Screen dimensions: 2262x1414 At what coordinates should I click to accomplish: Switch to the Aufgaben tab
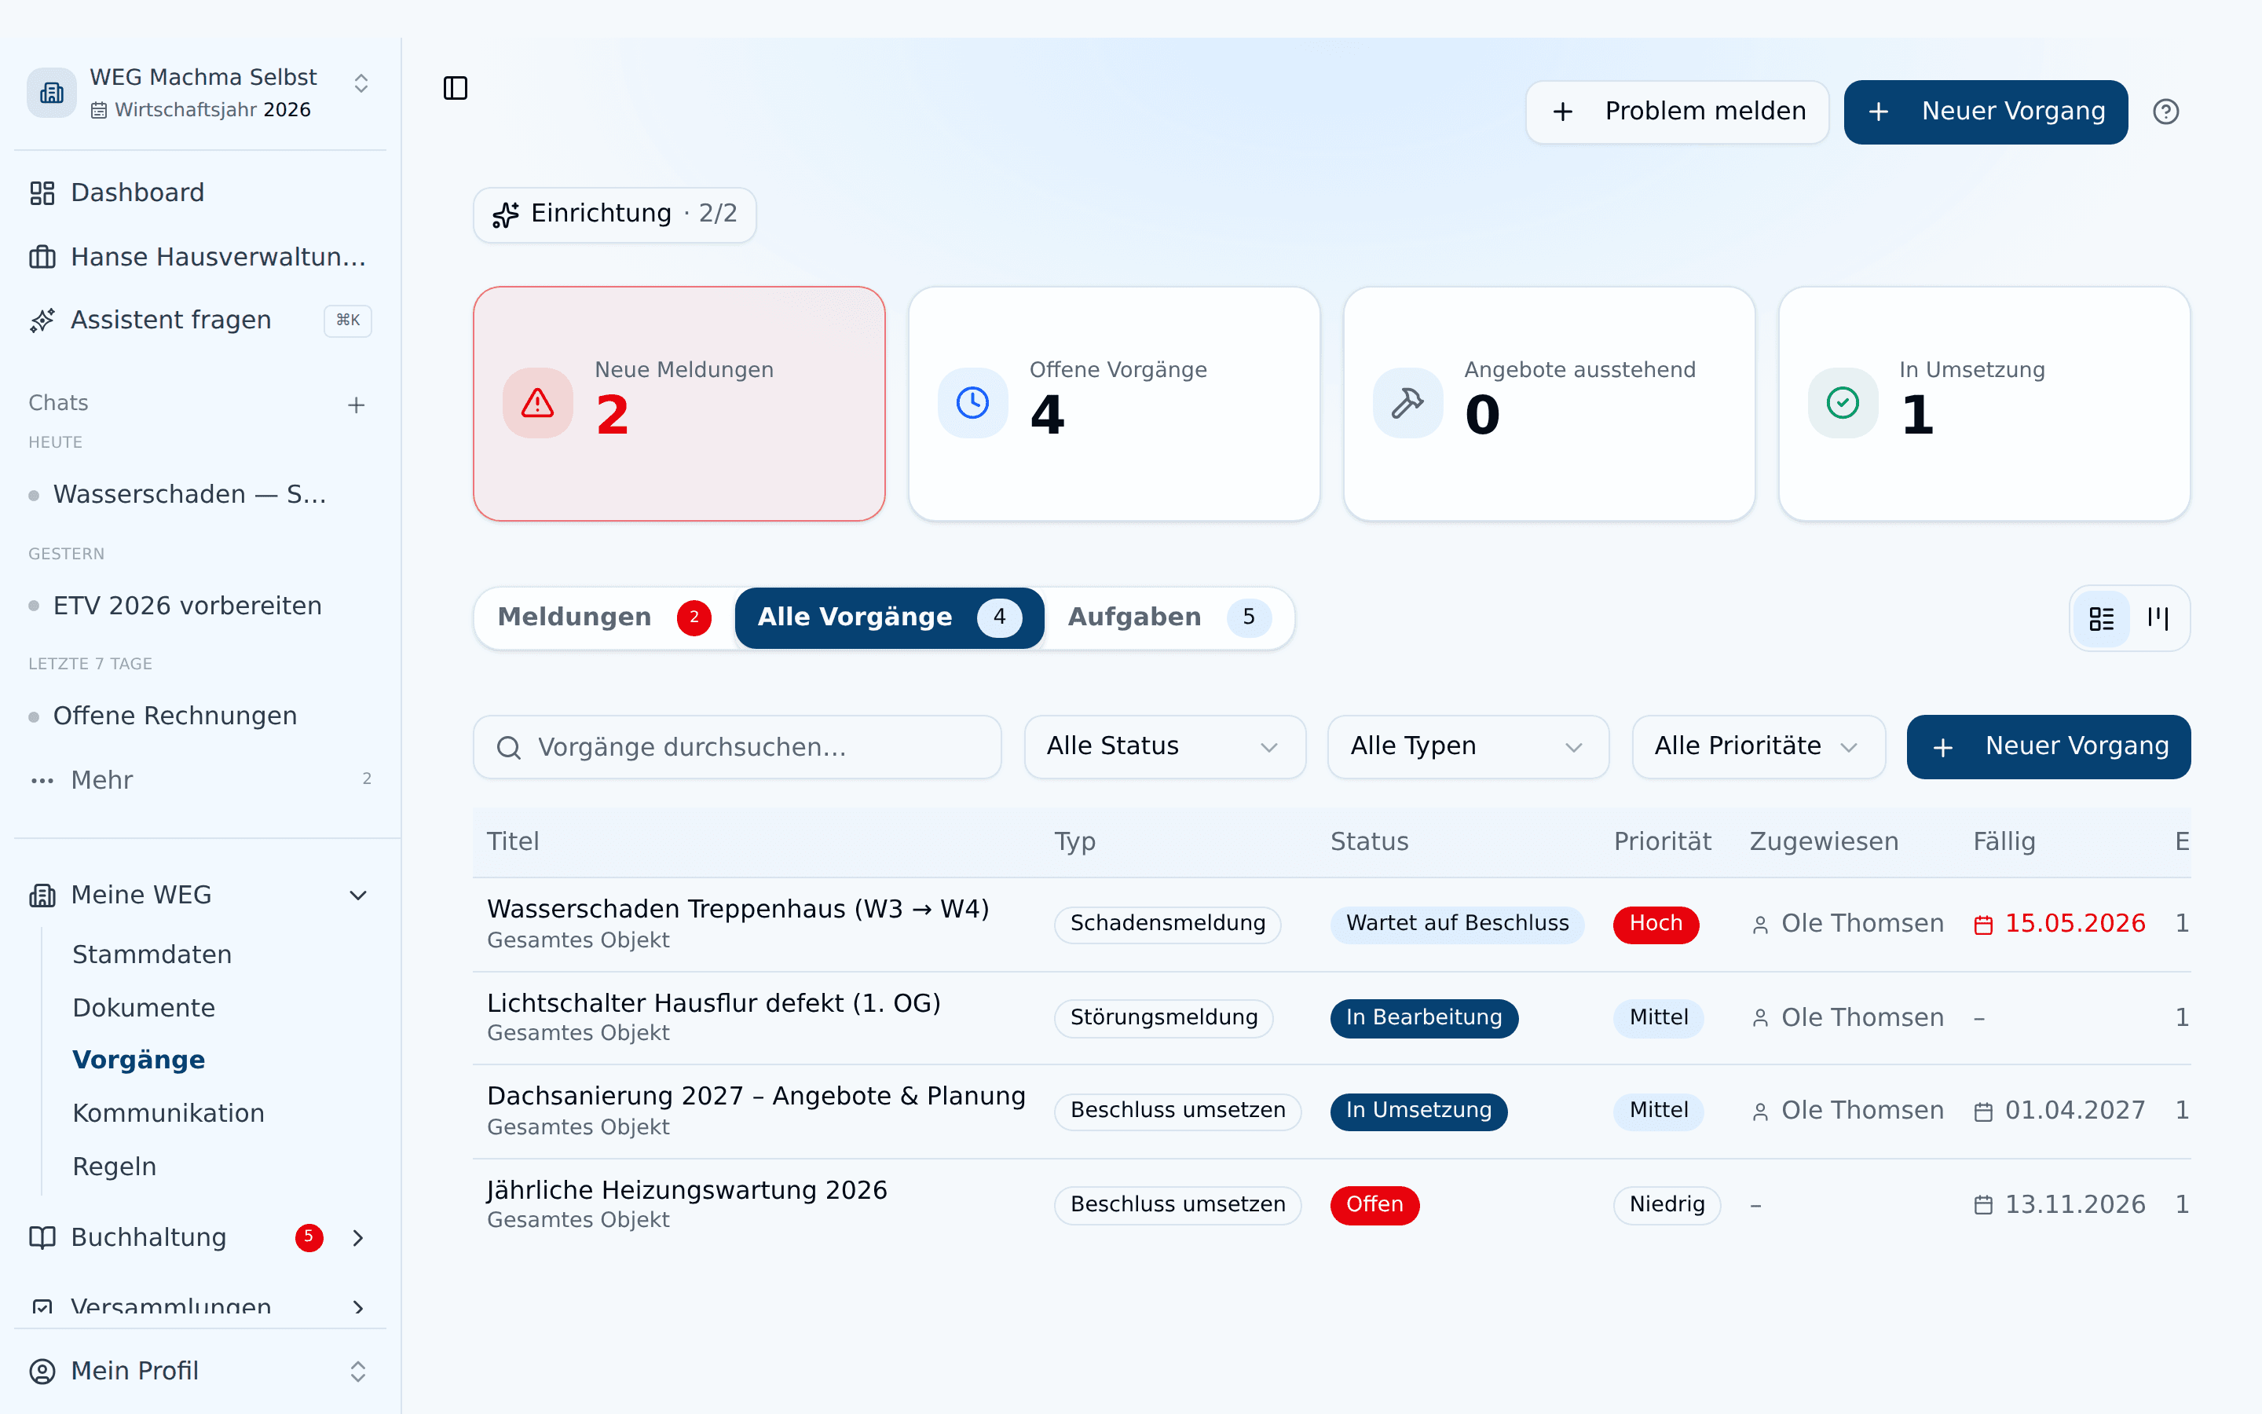click(x=1169, y=617)
